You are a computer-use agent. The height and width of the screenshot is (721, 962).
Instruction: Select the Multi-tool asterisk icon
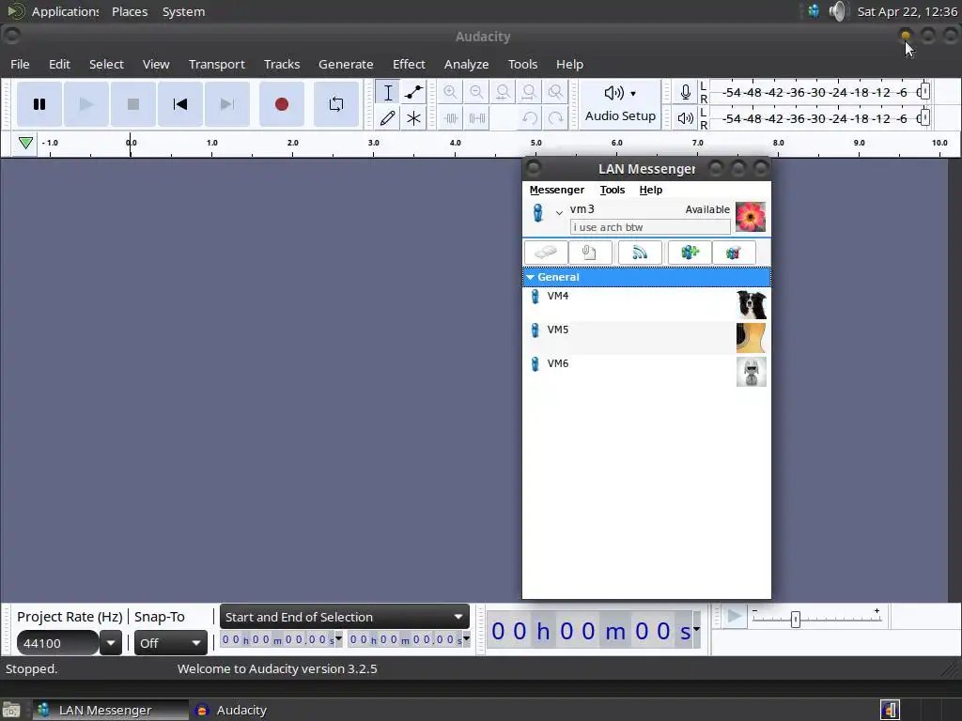click(x=413, y=117)
